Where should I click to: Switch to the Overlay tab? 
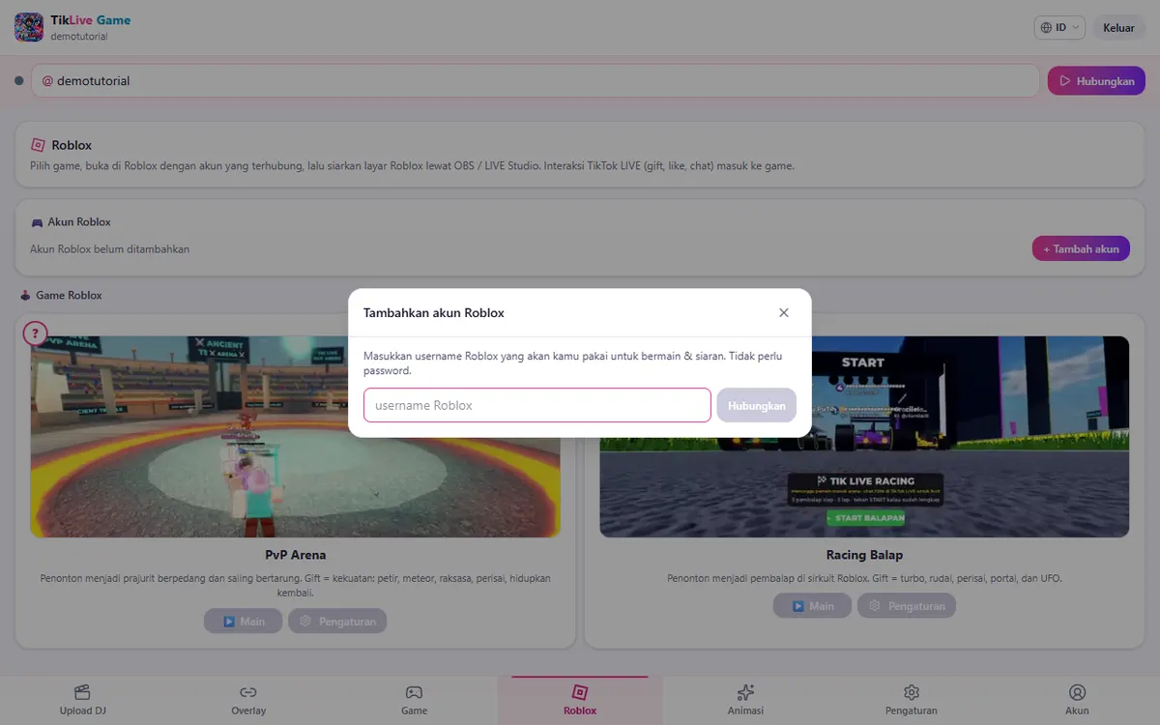[x=248, y=701]
